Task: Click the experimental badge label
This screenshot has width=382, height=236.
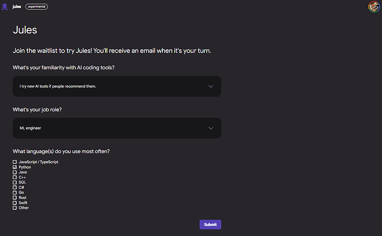Action: click(x=36, y=7)
